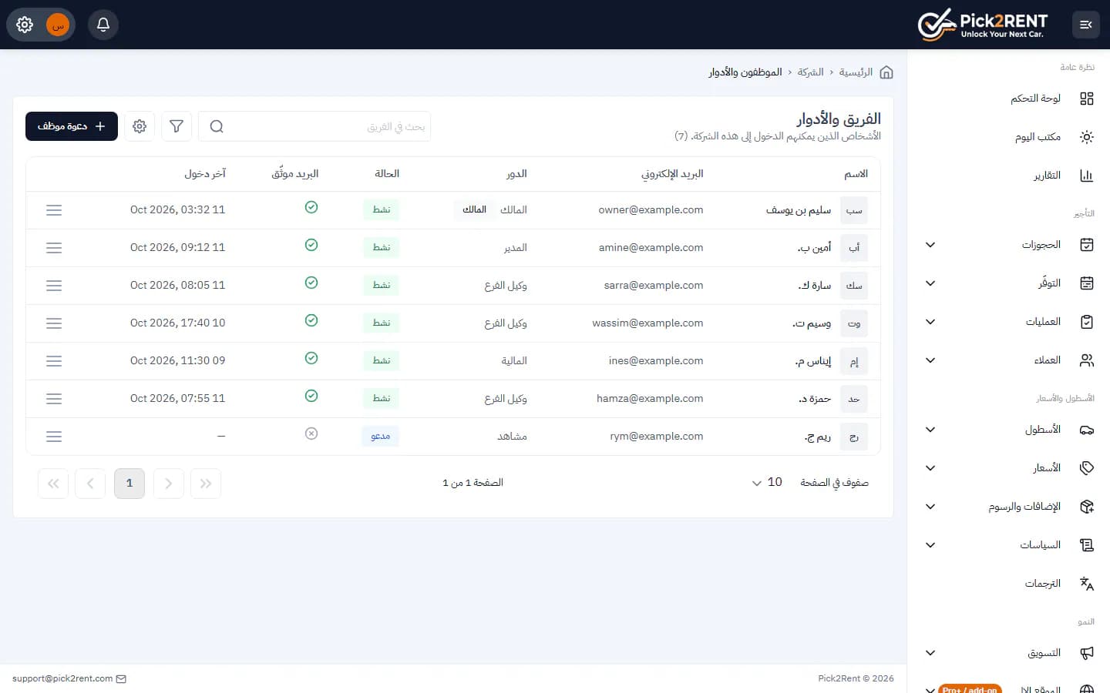The width and height of the screenshot is (1110, 693).
Task: Click مدعو status badge for rym
Action: (x=381, y=437)
